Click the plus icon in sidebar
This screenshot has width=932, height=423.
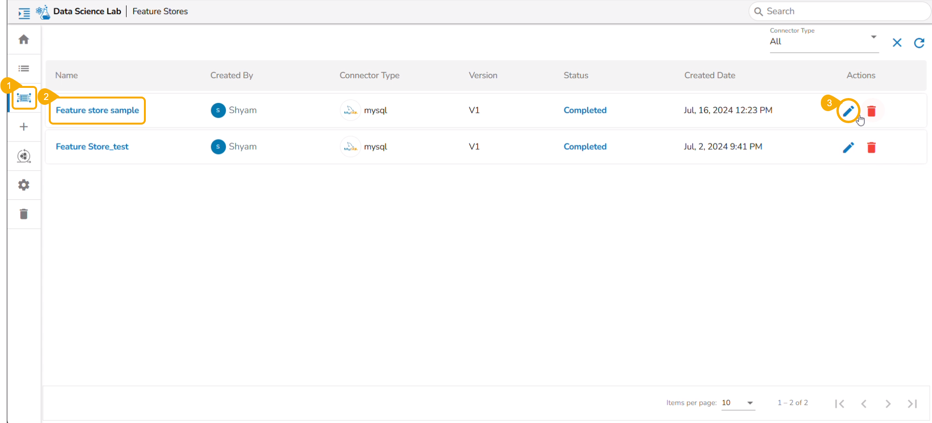(x=24, y=127)
